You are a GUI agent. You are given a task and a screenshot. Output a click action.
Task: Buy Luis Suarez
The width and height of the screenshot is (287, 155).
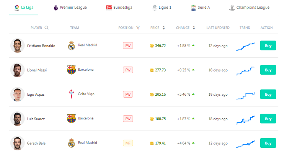(268, 119)
